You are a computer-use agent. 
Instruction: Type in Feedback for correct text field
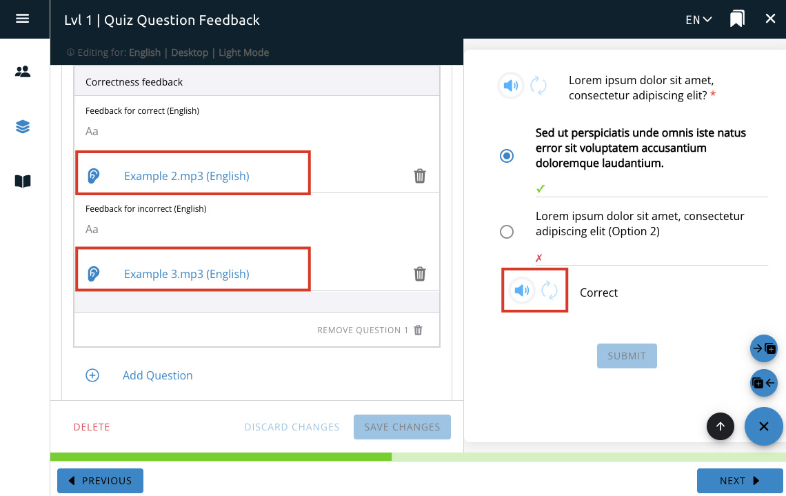pyautogui.click(x=255, y=131)
